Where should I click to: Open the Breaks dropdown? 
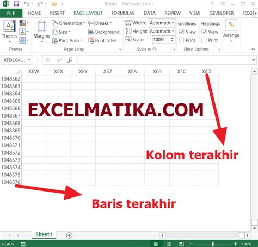(100, 23)
